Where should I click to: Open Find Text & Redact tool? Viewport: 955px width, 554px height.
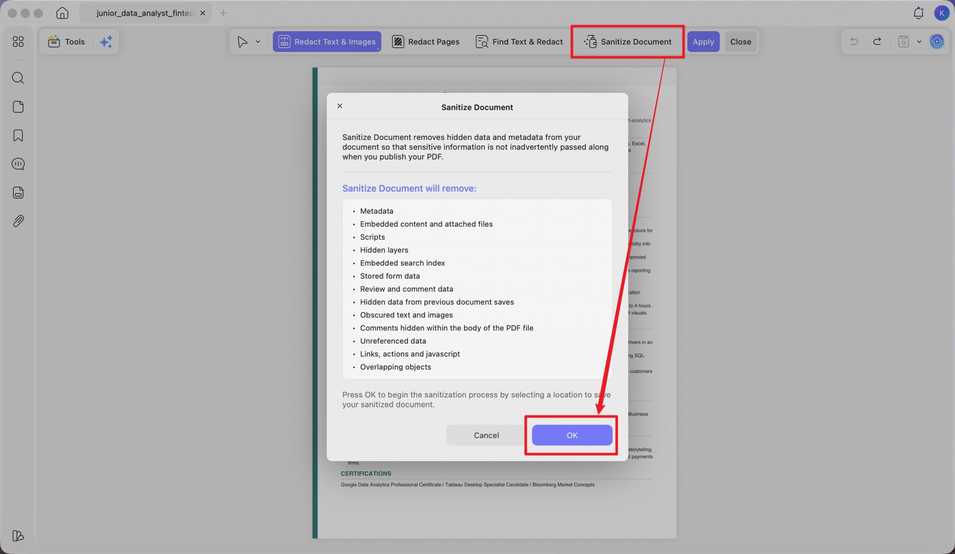[519, 41]
